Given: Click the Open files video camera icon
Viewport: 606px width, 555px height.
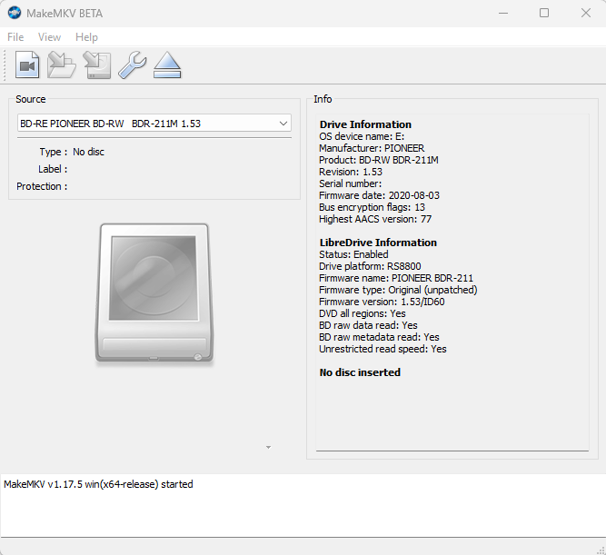Looking at the screenshot, I should [27, 64].
